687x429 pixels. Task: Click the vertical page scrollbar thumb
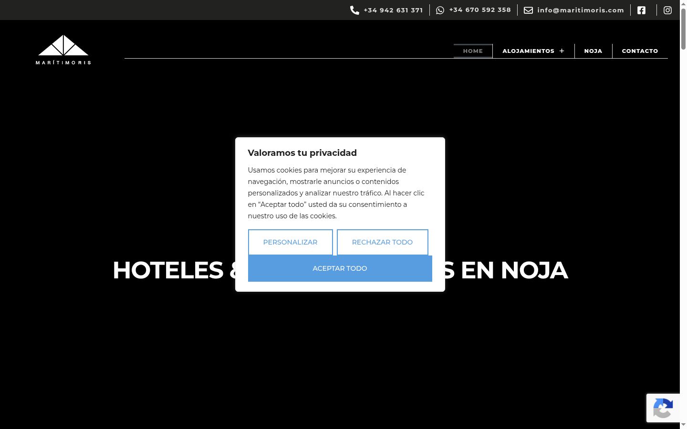pos(683,29)
